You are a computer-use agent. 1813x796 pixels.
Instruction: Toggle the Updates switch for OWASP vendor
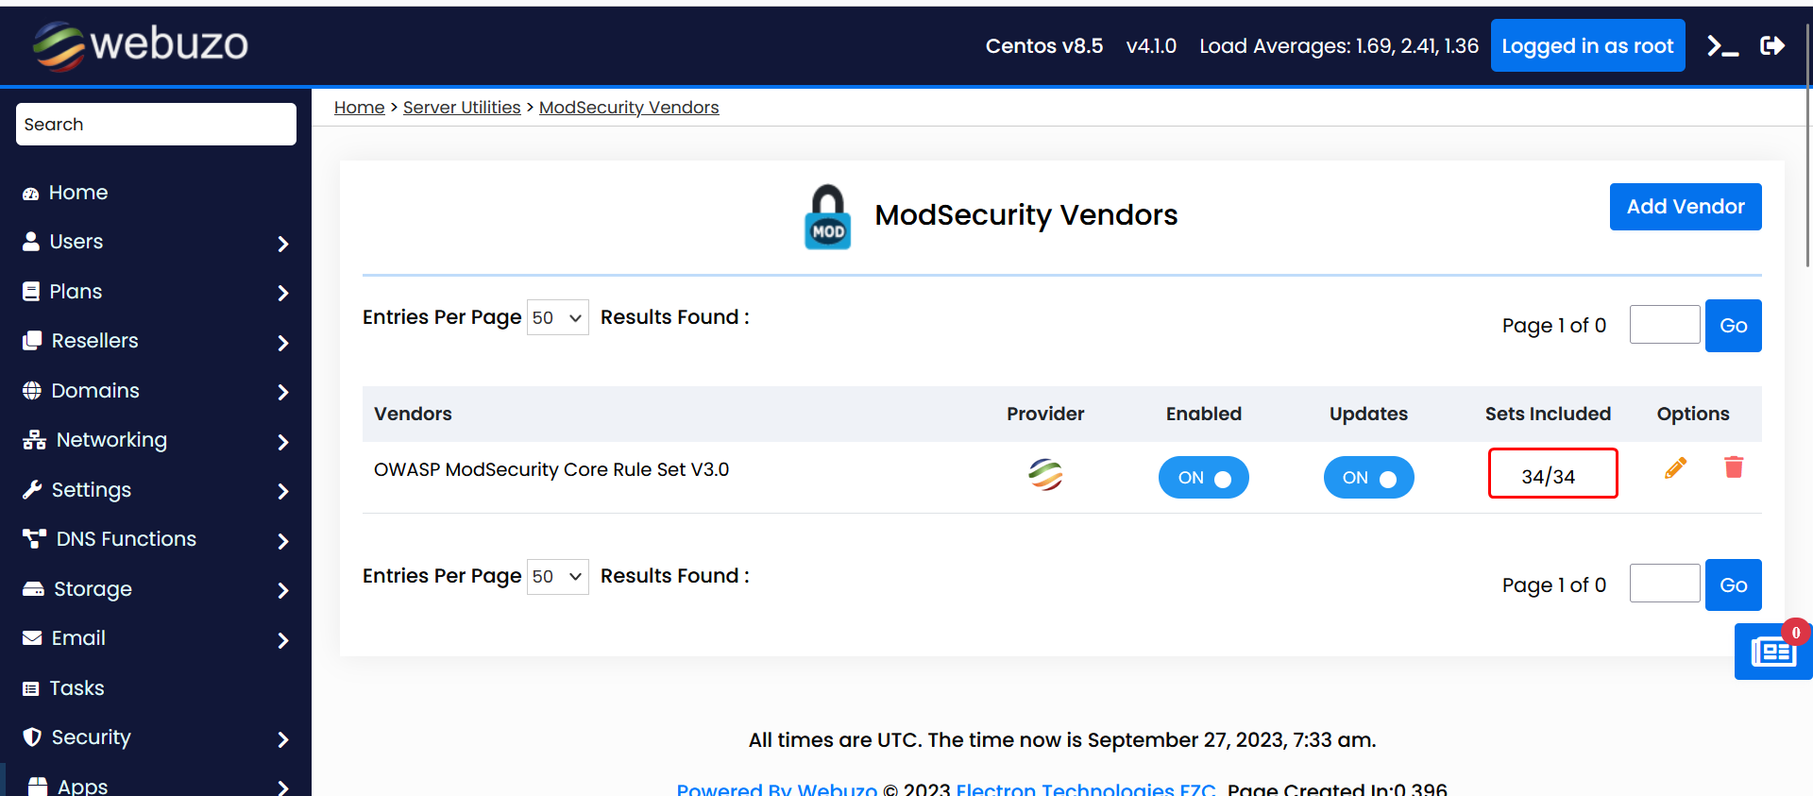tap(1368, 478)
